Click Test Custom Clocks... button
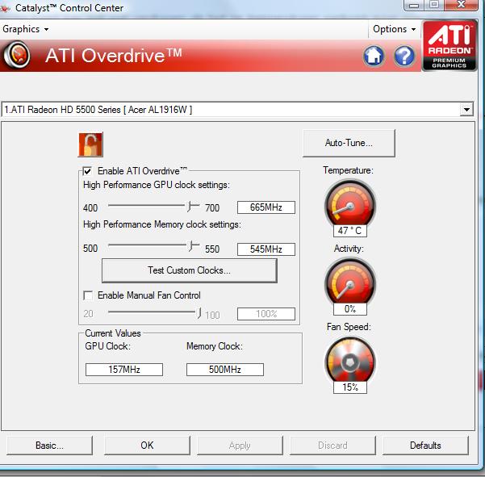Screen dimensions: 485x477 [x=190, y=270]
